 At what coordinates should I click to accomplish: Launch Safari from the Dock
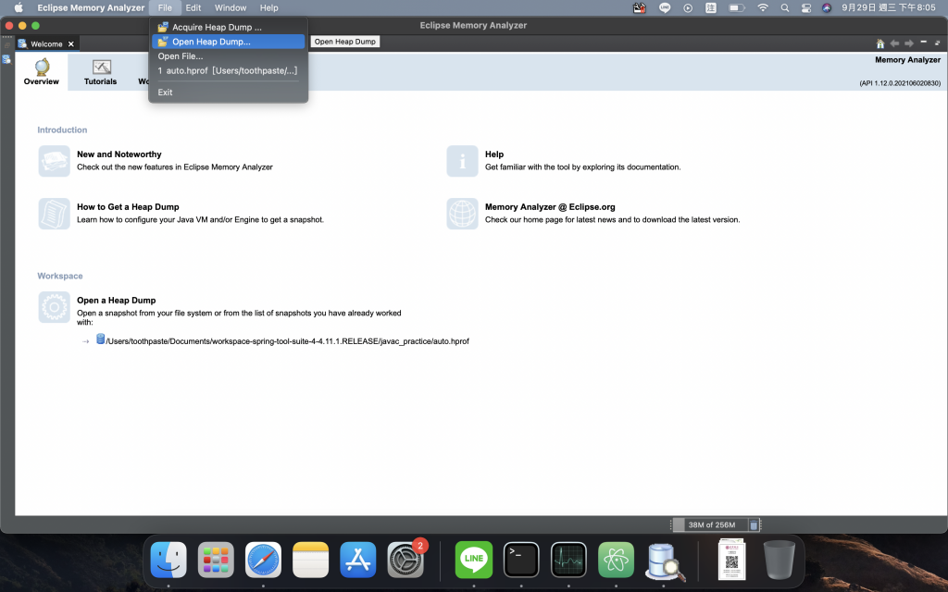[x=263, y=560]
